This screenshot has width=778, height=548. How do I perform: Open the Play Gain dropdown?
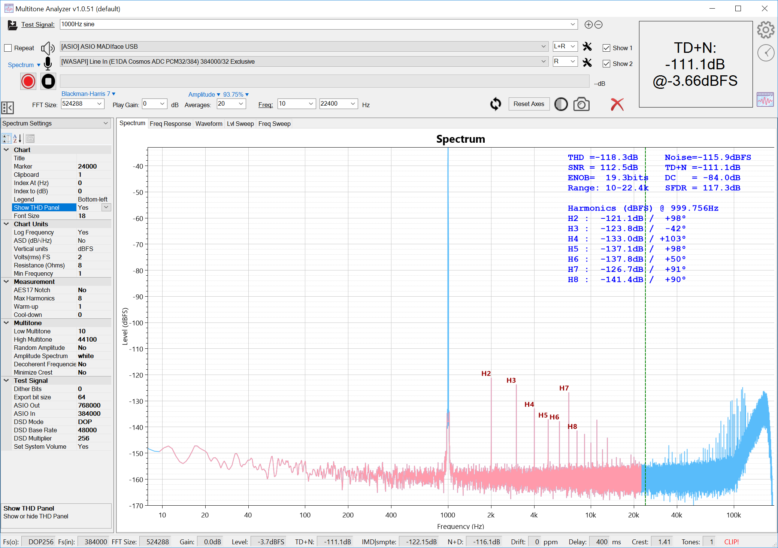(x=163, y=104)
